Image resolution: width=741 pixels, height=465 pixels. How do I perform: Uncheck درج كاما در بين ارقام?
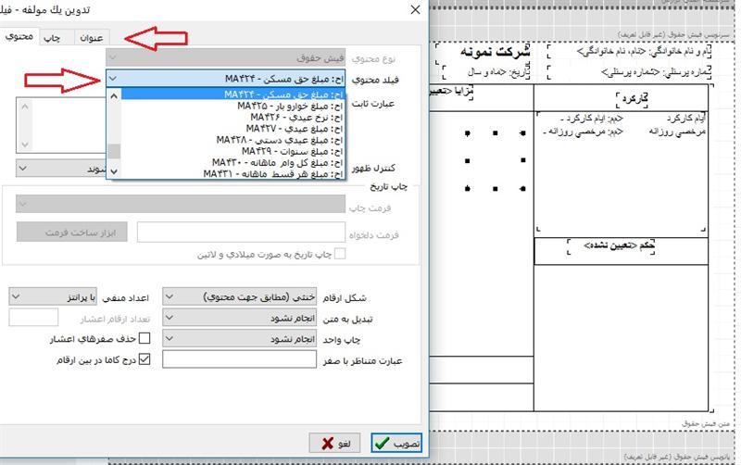[x=144, y=359]
